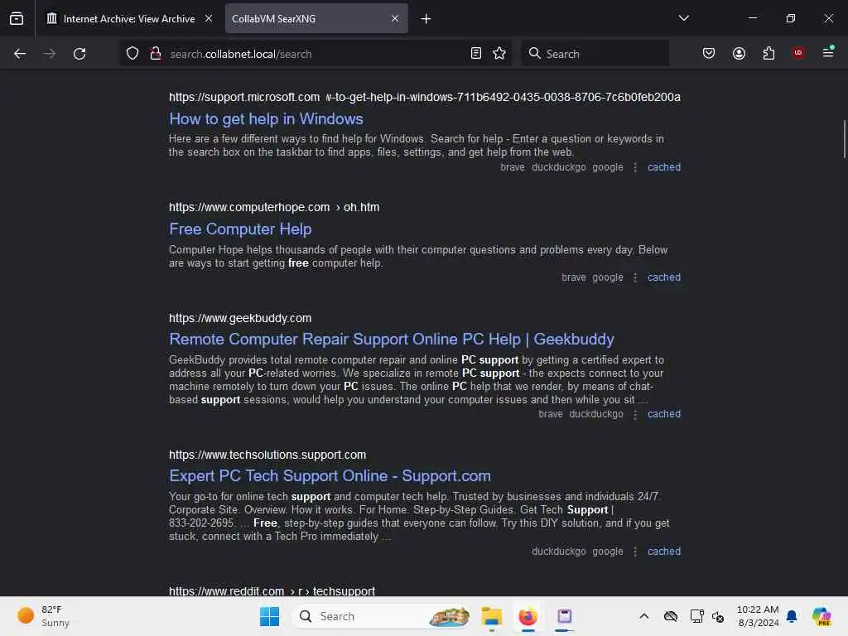Open cached link for Microsoft result

pos(664,167)
